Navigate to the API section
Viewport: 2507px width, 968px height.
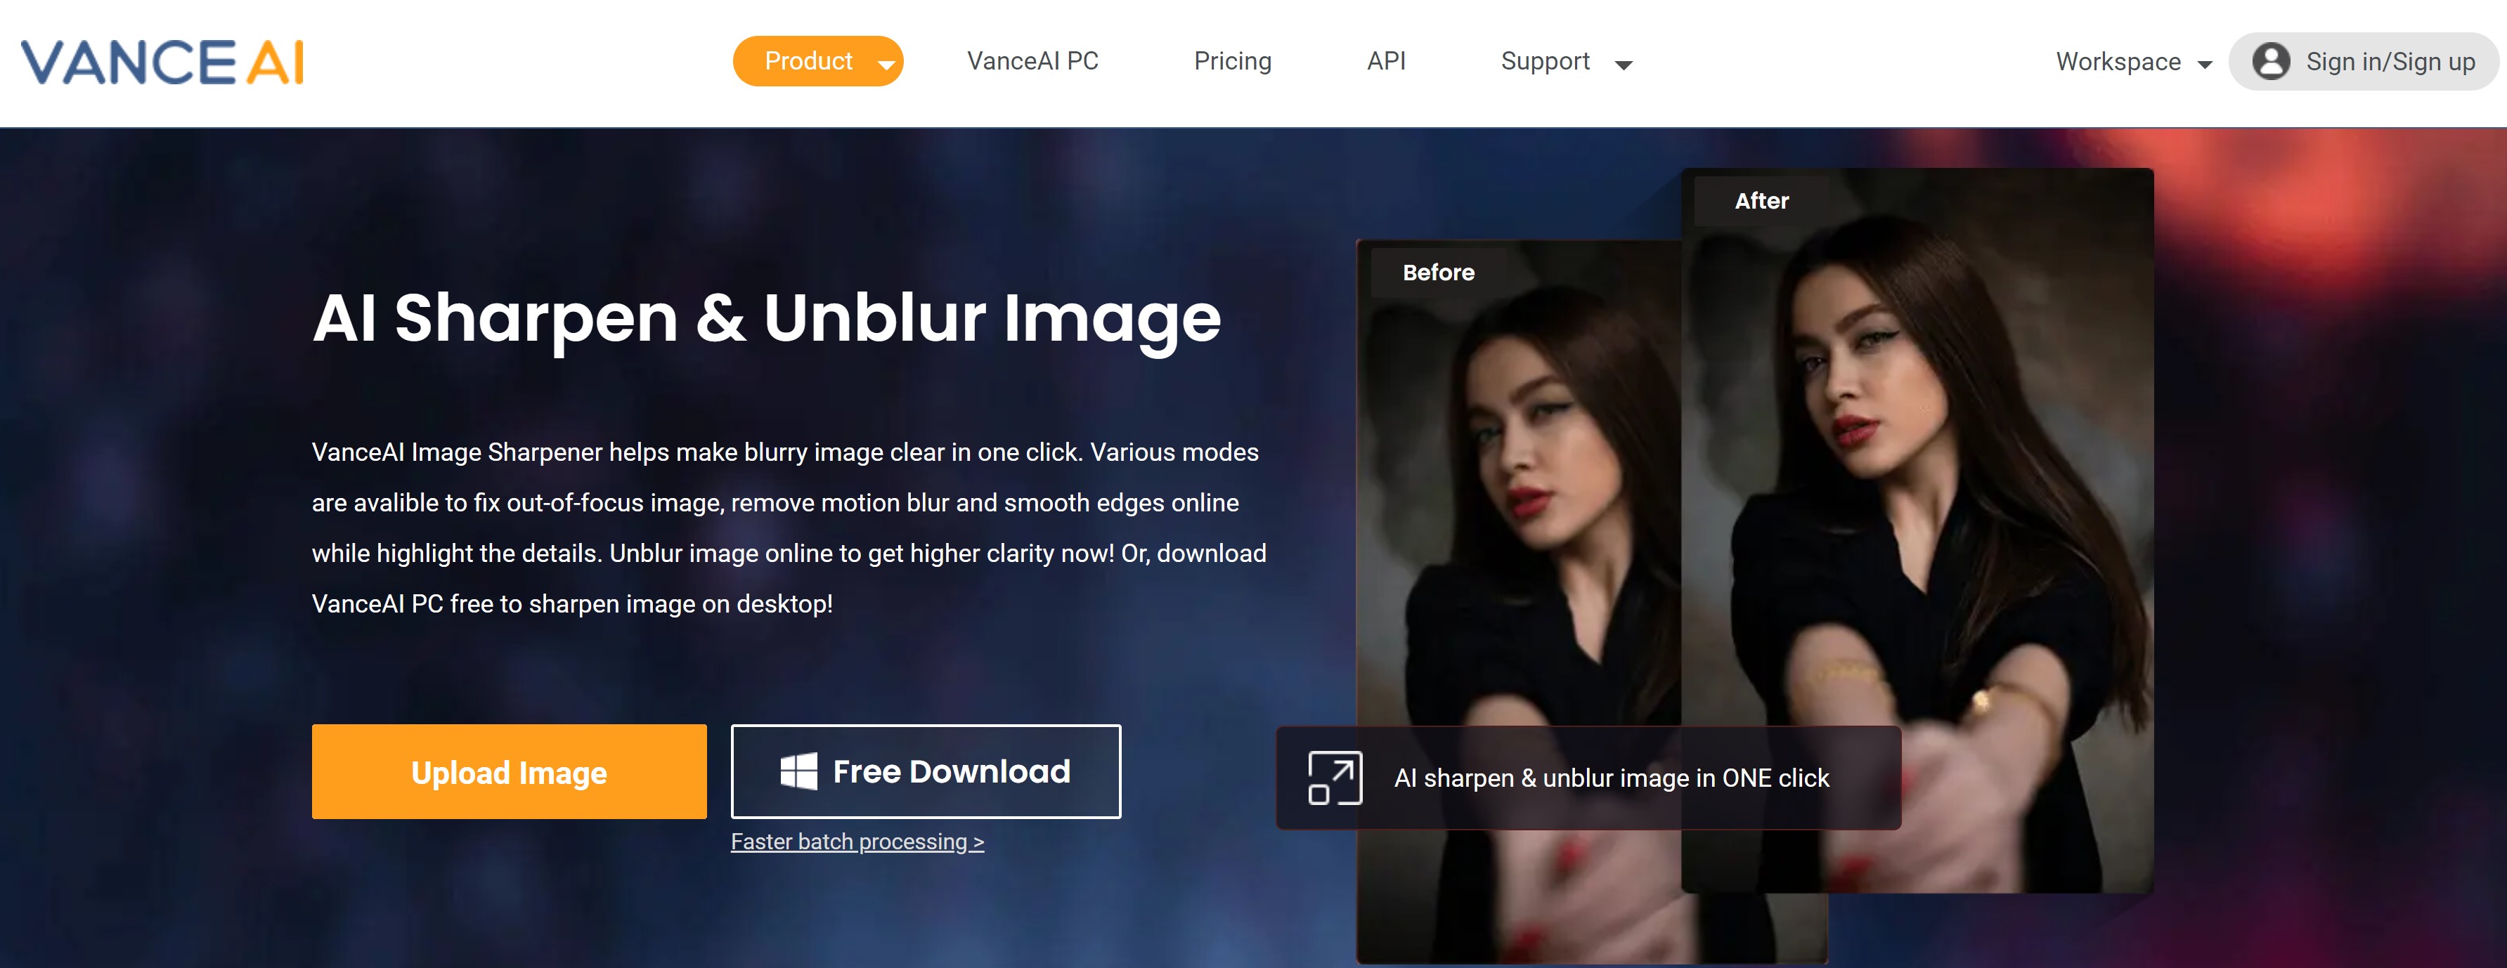(x=1385, y=61)
